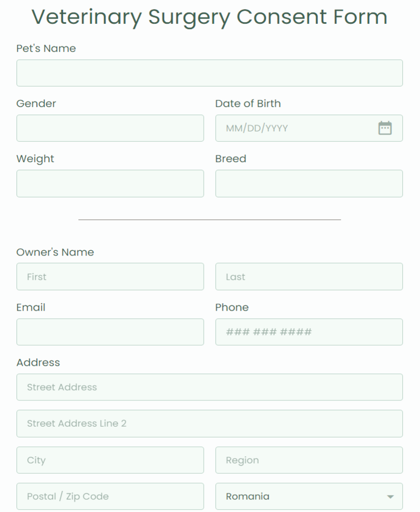Image resolution: width=420 pixels, height=512 pixels.
Task: Select the Phone number field
Action: click(x=309, y=332)
